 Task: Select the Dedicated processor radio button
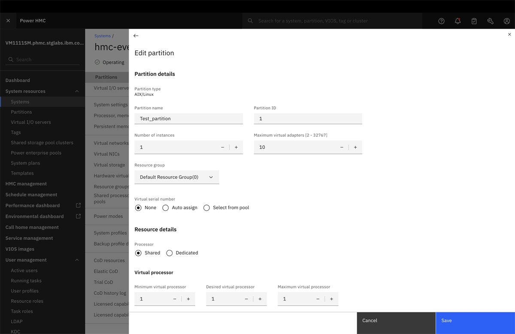tap(182, 253)
